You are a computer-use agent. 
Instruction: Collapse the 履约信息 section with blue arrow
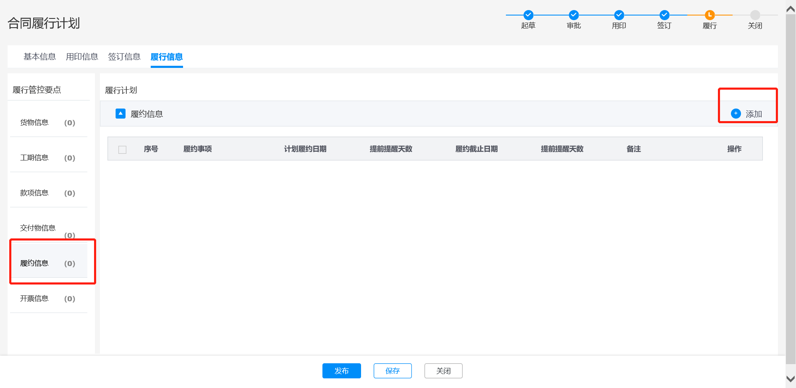(x=120, y=114)
